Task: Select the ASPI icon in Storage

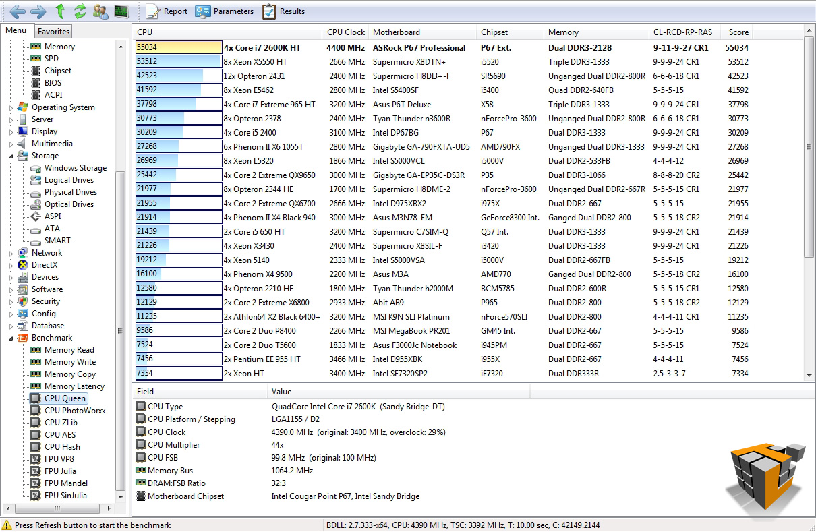Action: pos(36,216)
